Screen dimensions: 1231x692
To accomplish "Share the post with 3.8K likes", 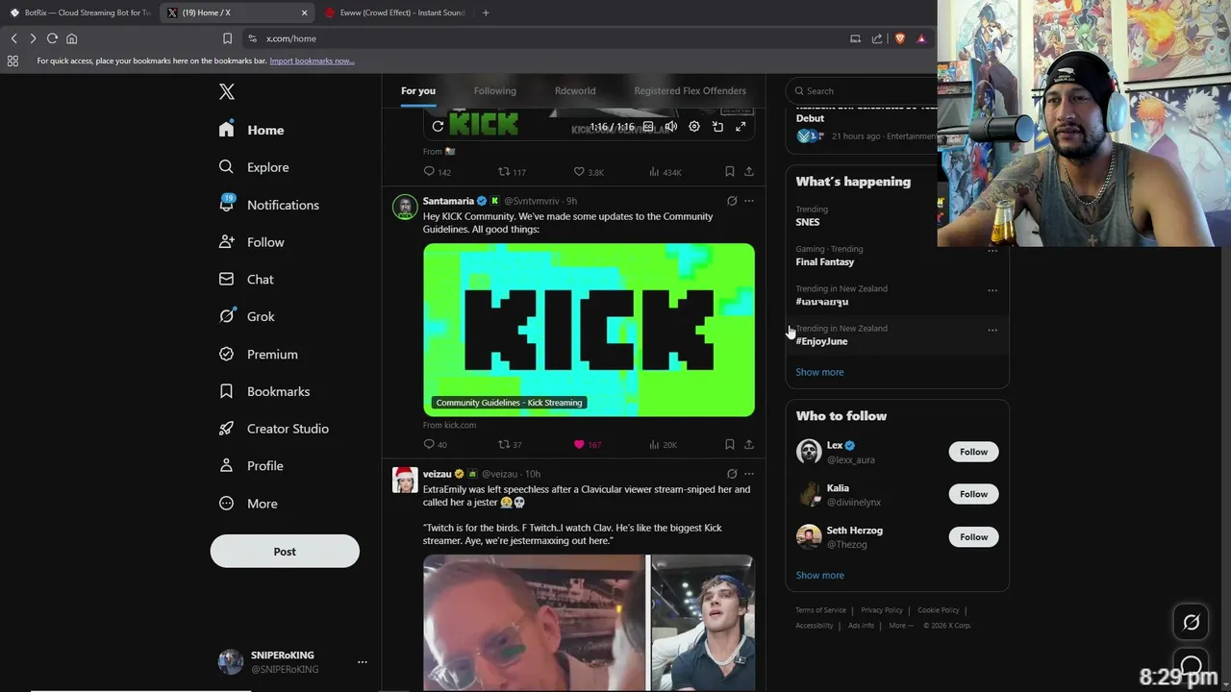I will click(749, 172).
